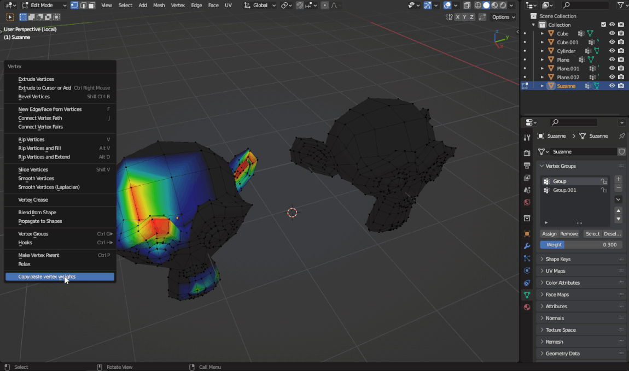
Task: Enable vertex select mode
Action: point(74,5)
